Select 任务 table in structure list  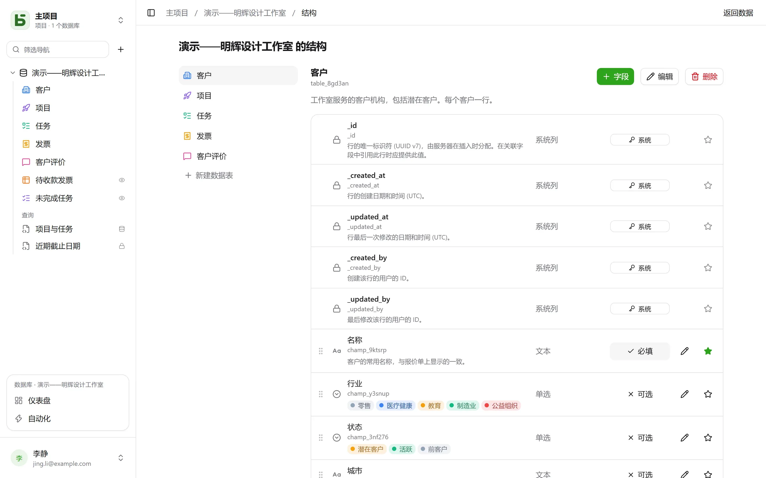238,116
